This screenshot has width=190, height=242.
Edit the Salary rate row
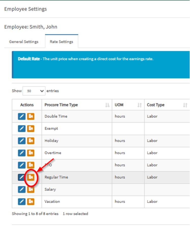[x=22, y=189]
